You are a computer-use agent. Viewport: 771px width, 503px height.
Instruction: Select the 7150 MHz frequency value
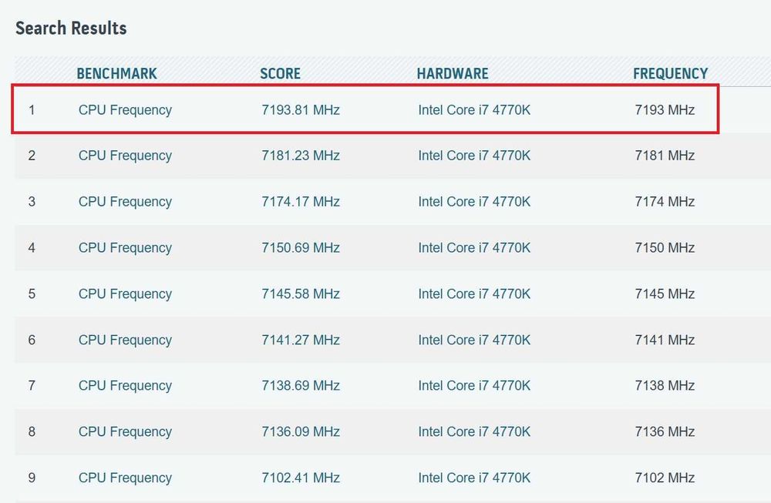(x=665, y=247)
